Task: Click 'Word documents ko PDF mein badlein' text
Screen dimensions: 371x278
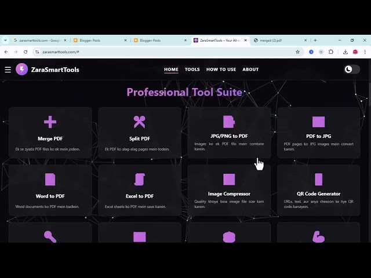Action: click(x=47, y=207)
